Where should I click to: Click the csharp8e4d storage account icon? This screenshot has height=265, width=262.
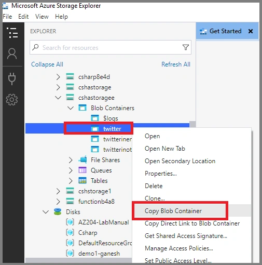pyautogui.click(x=70, y=76)
